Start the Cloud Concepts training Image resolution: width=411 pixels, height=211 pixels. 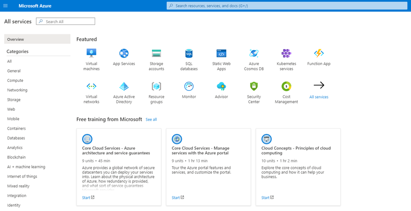pos(265,198)
